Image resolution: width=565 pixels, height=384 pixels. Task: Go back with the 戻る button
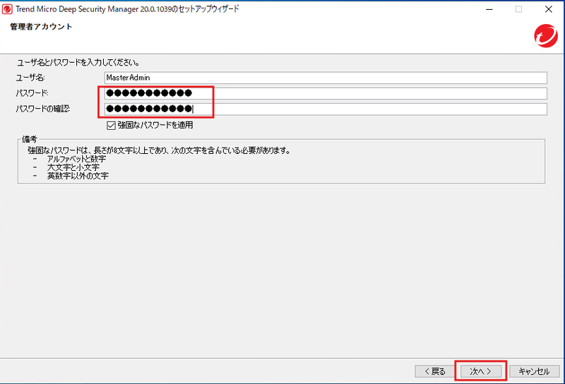coord(435,371)
